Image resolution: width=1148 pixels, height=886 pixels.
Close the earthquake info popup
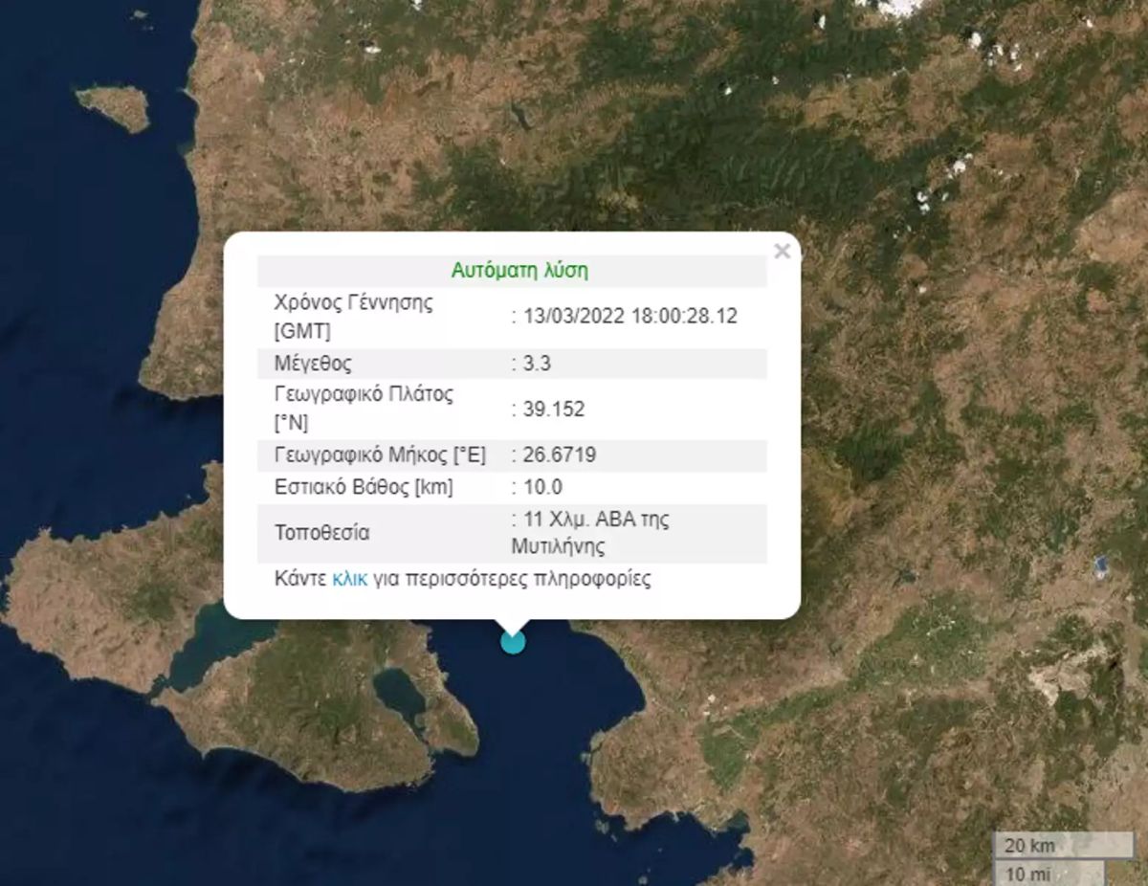tap(782, 252)
